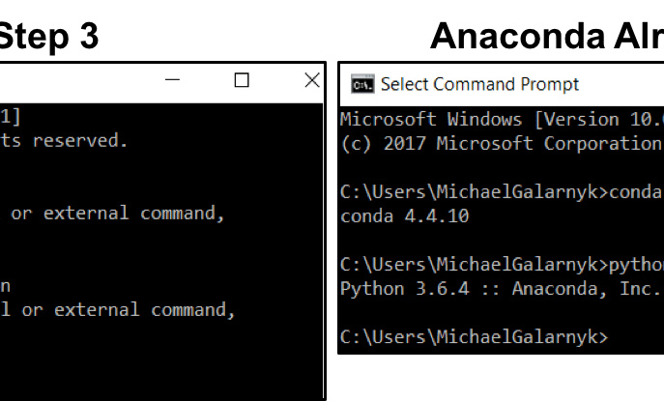Close the Step 3 command window
Viewport: 664px width, 401px height.
(312, 79)
